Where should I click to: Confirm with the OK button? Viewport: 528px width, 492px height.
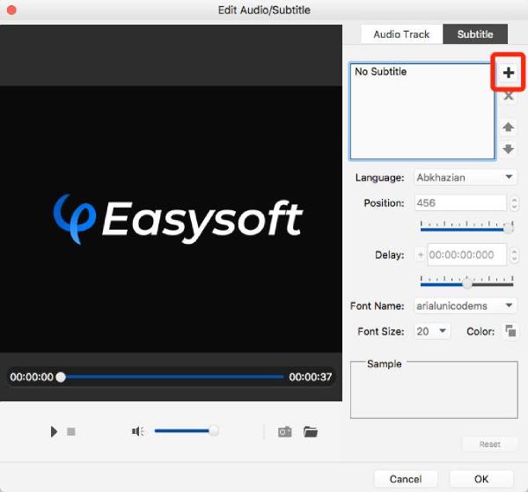[481, 479]
